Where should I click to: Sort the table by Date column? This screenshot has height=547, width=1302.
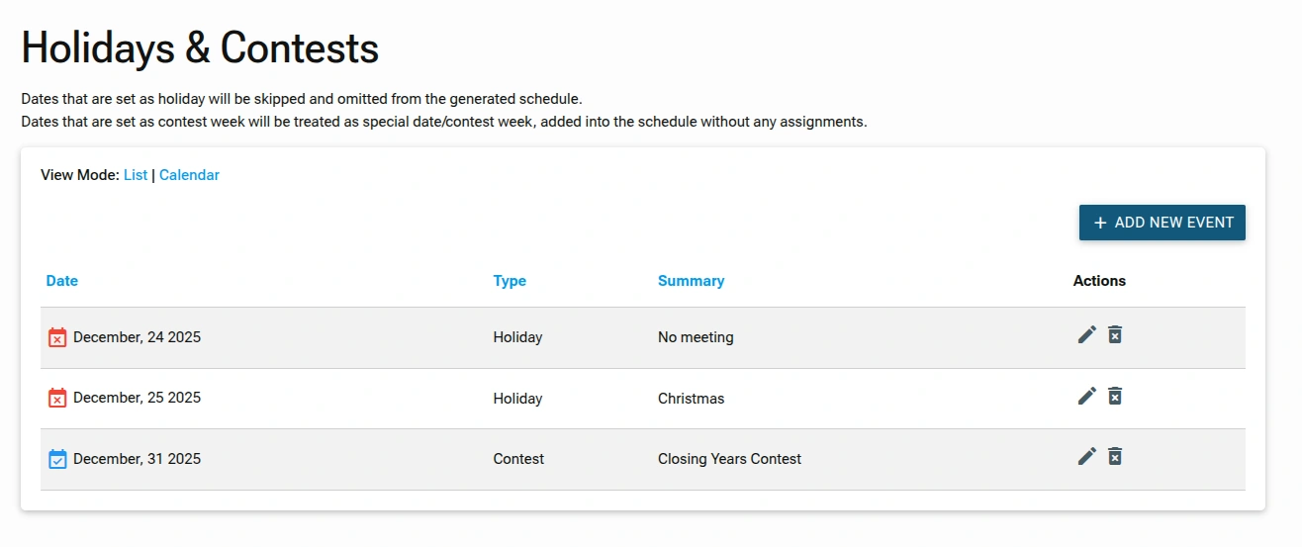click(x=61, y=281)
